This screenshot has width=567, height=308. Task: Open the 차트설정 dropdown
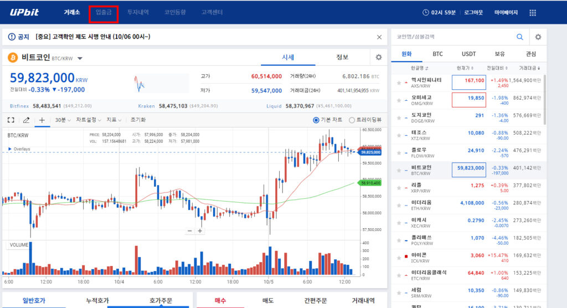point(88,120)
